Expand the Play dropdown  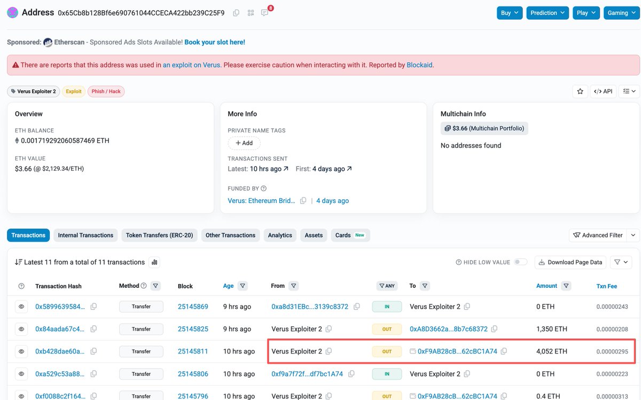click(x=586, y=13)
